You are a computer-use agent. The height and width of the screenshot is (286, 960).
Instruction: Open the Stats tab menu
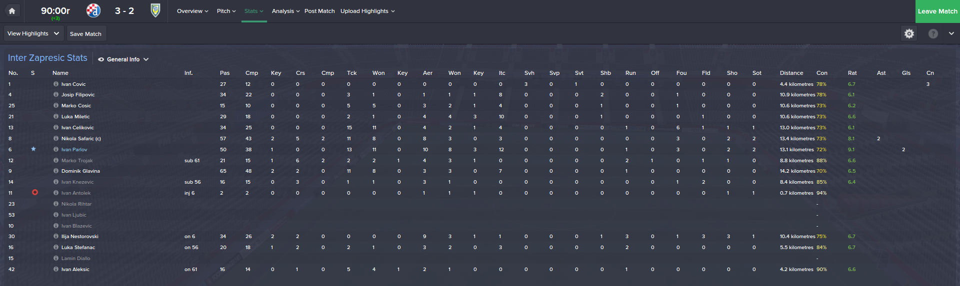tap(254, 11)
